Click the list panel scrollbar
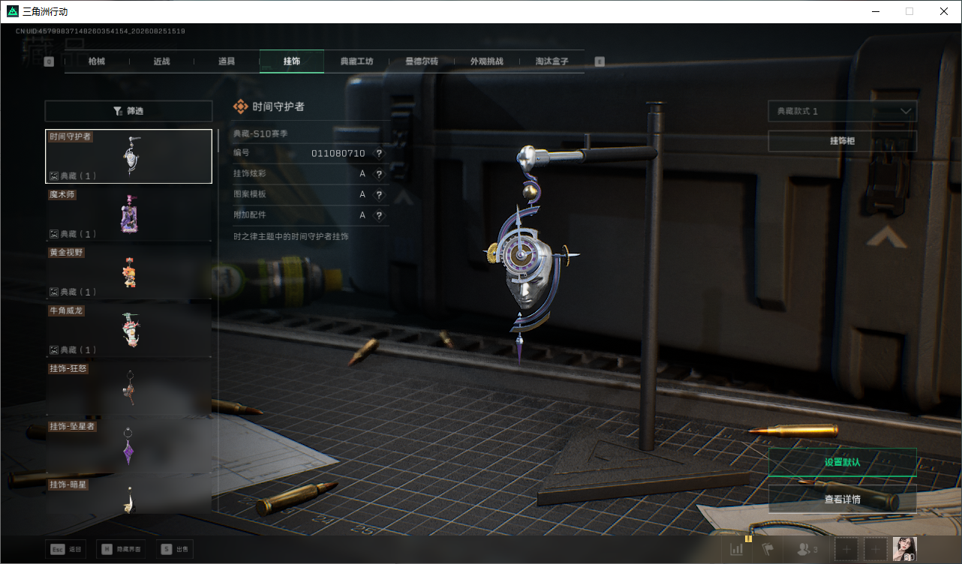Image resolution: width=962 pixels, height=564 pixels. tap(218, 139)
